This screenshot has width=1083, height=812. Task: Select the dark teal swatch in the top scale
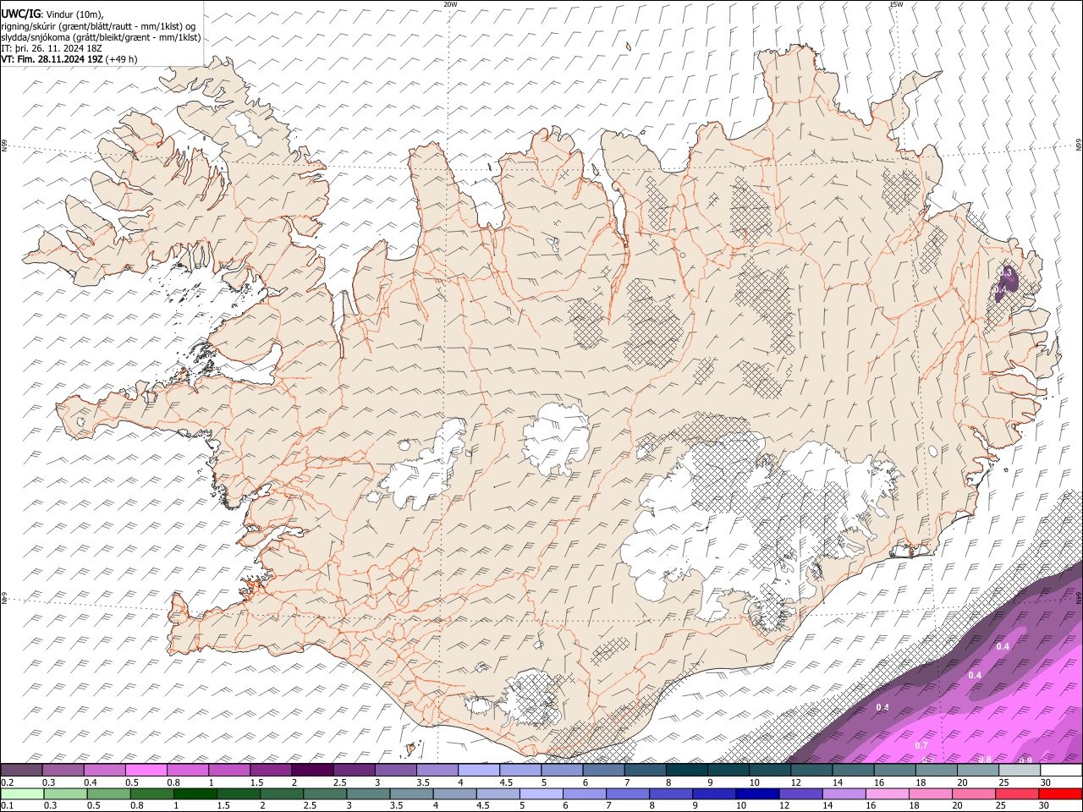point(687,770)
